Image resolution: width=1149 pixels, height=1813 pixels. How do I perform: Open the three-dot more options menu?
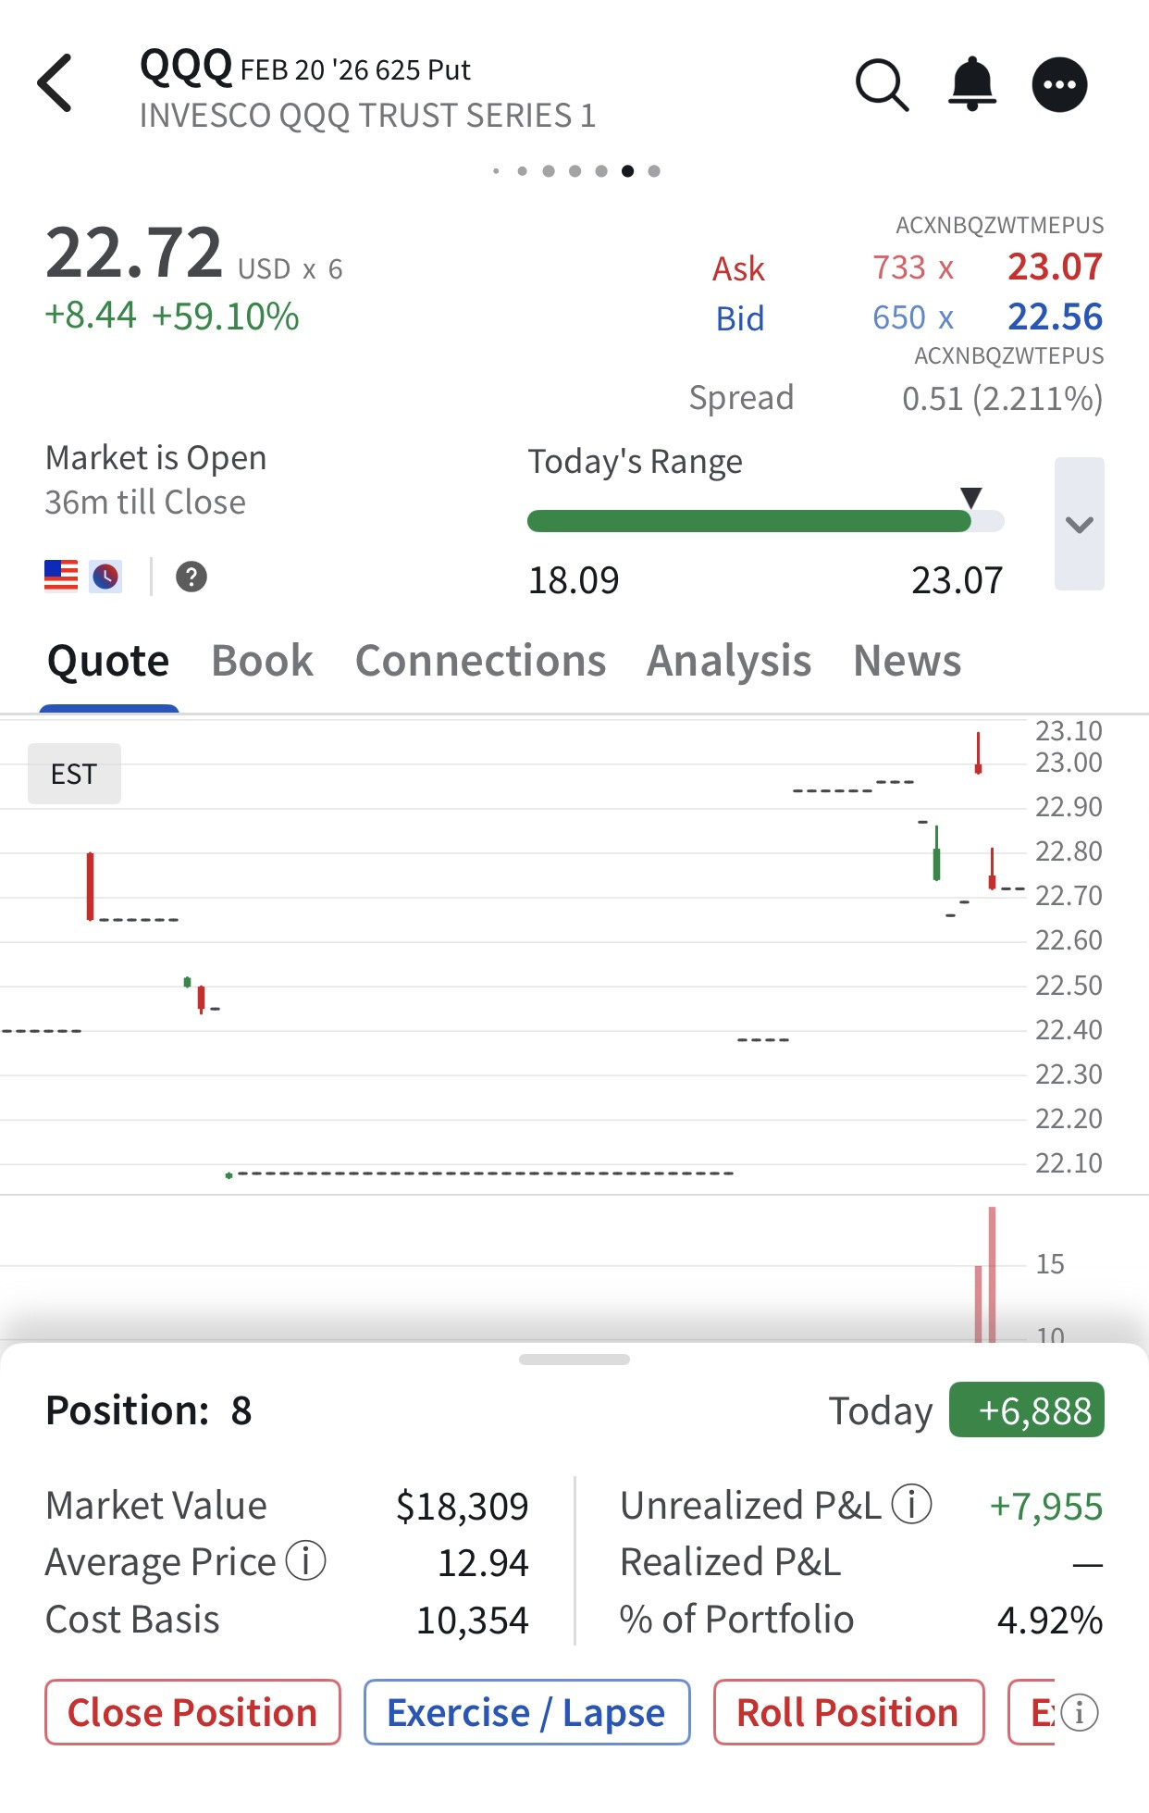click(x=1059, y=85)
